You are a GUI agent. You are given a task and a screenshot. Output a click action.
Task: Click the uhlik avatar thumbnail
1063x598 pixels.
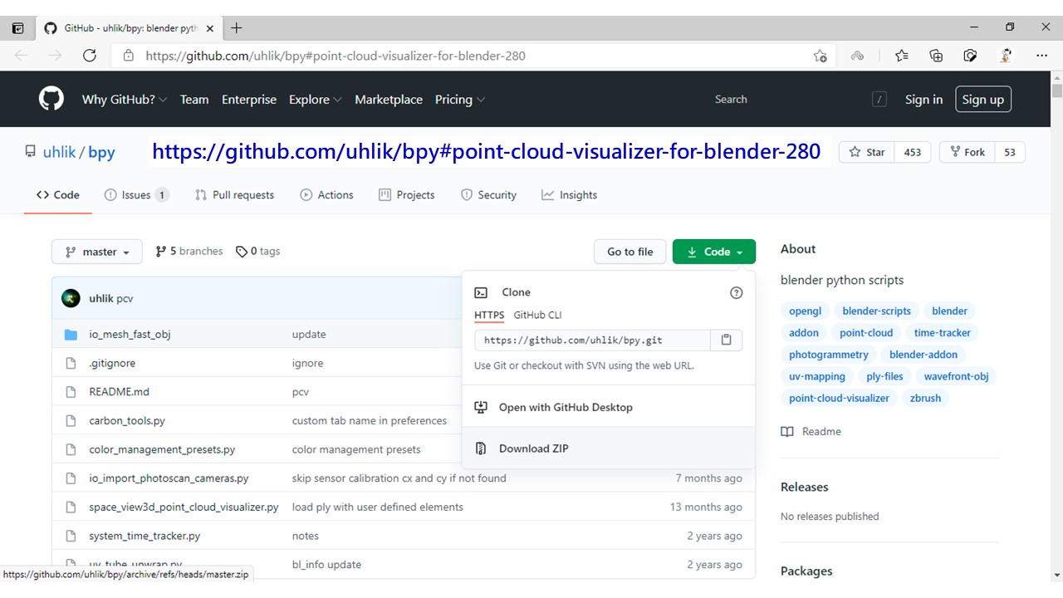71,298
